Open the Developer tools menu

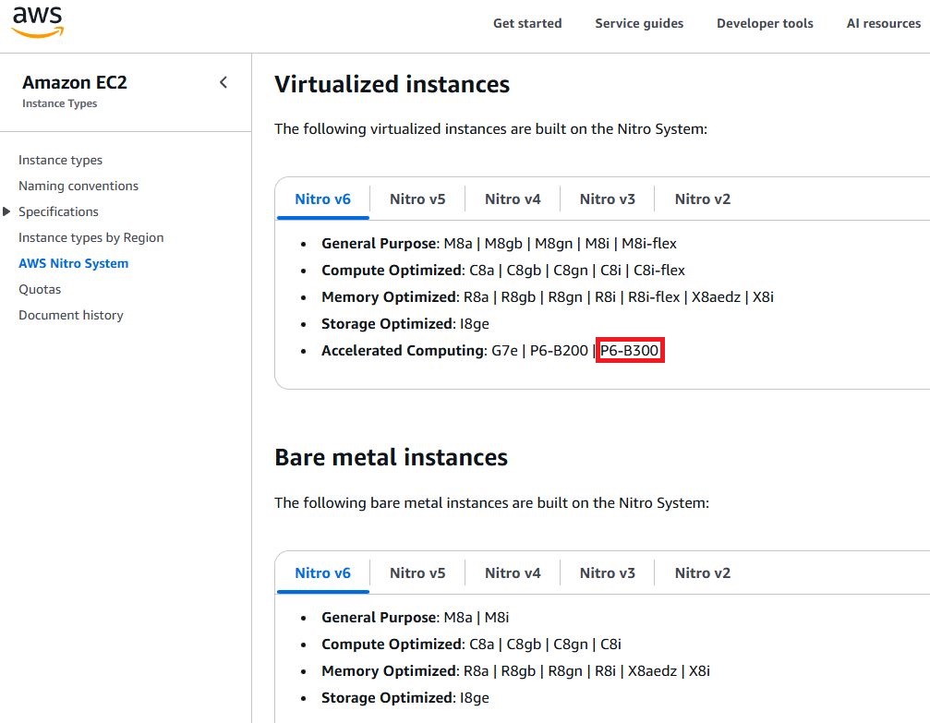click(765, 23)
